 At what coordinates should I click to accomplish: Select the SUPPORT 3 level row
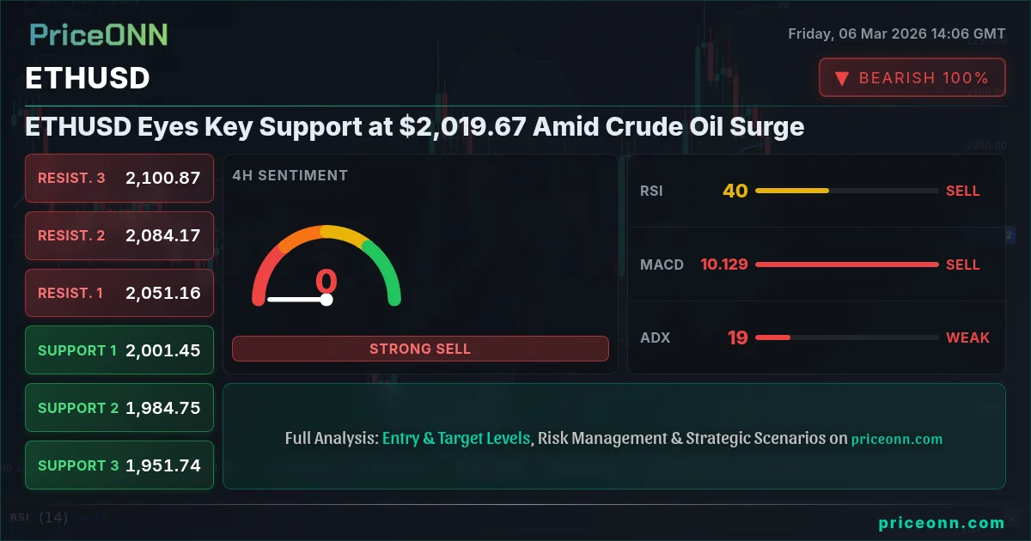tap(119, 465)
